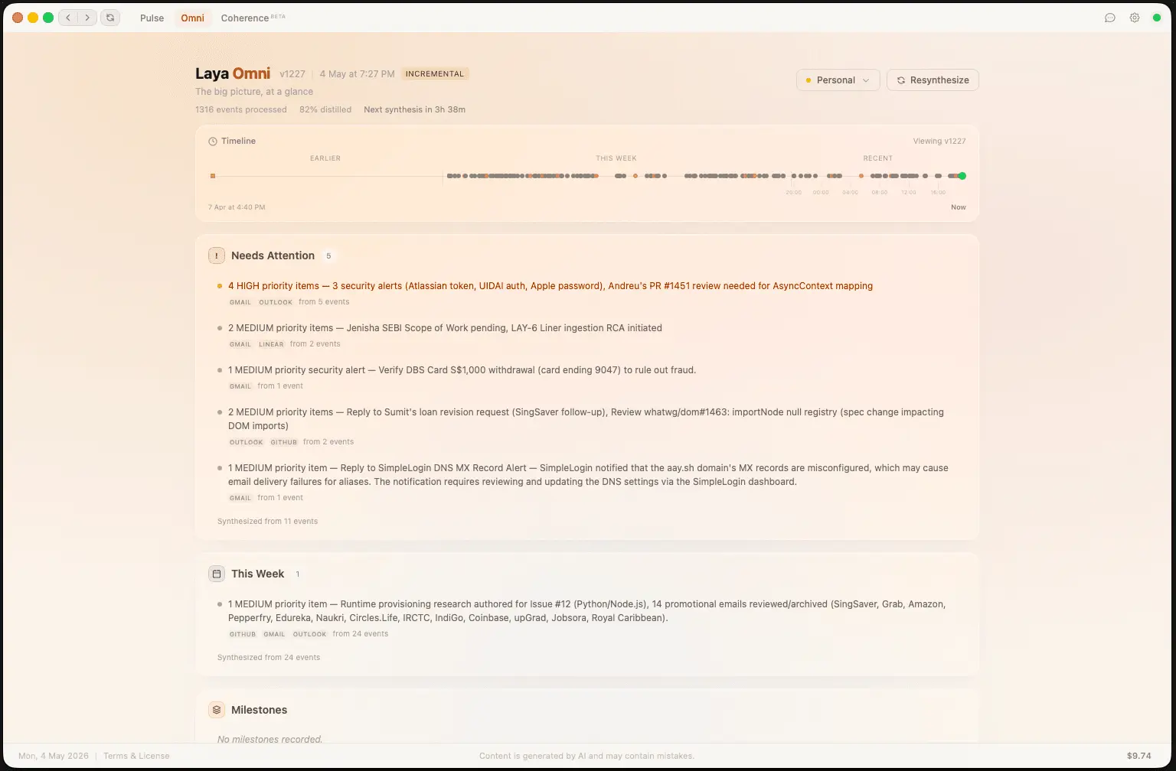
Task: Click the This Week section heading
Action: (x=257, y=574)
